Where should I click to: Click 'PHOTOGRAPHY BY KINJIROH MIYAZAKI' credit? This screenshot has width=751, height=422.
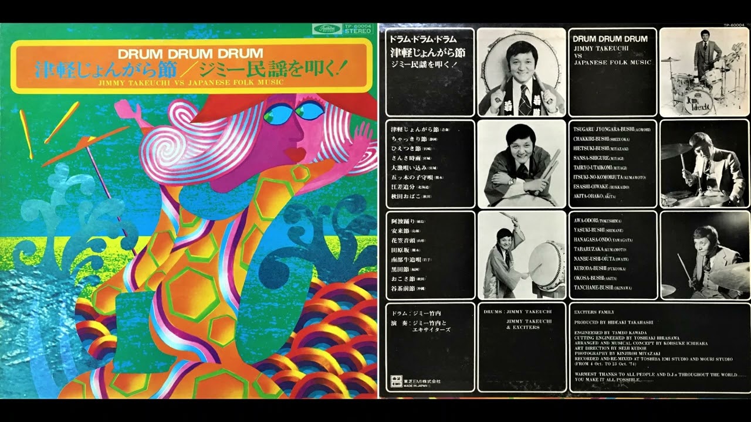(617, 353)
